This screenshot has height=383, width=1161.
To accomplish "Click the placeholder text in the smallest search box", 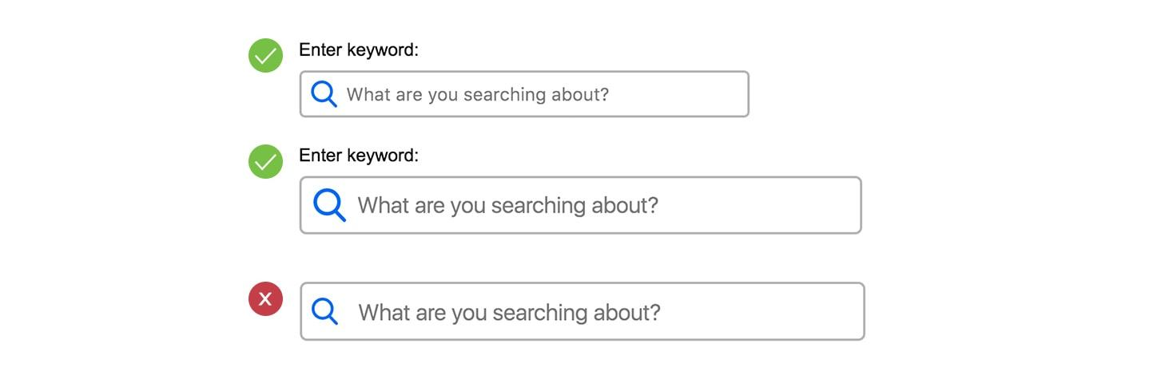I will pyautogui.click(x=477, y=95).
